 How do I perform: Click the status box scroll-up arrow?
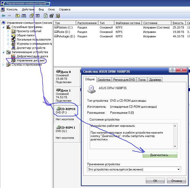click(175, 126)
